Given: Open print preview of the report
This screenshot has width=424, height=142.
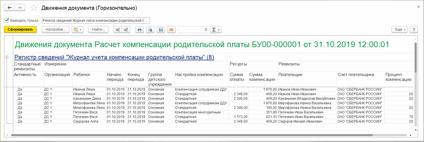Looking at the screenshot, I should click(x=150, y=29).
